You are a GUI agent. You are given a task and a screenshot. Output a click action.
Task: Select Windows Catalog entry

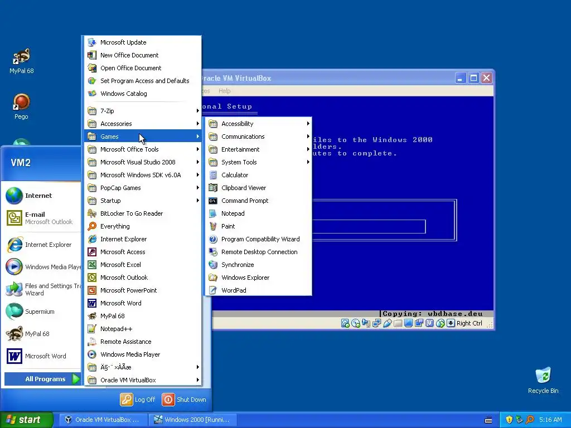click(143, 94)
